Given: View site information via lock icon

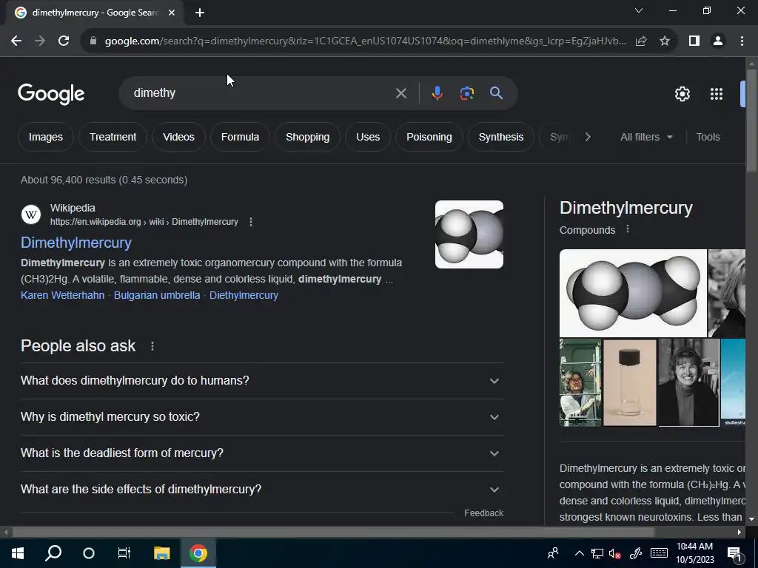Looking at the screenshot, I should 93,41.
